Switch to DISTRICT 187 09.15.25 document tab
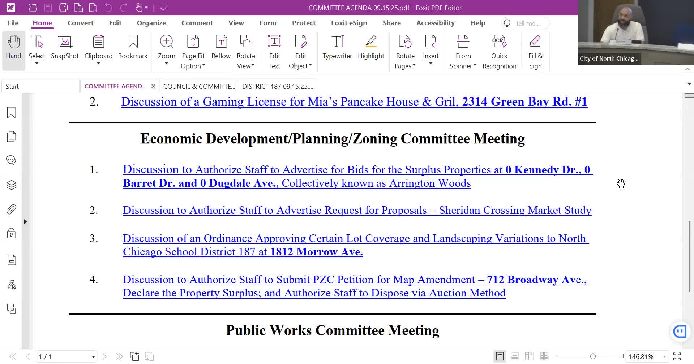This screenshot has height=364, width=694. tap(277, 86)
